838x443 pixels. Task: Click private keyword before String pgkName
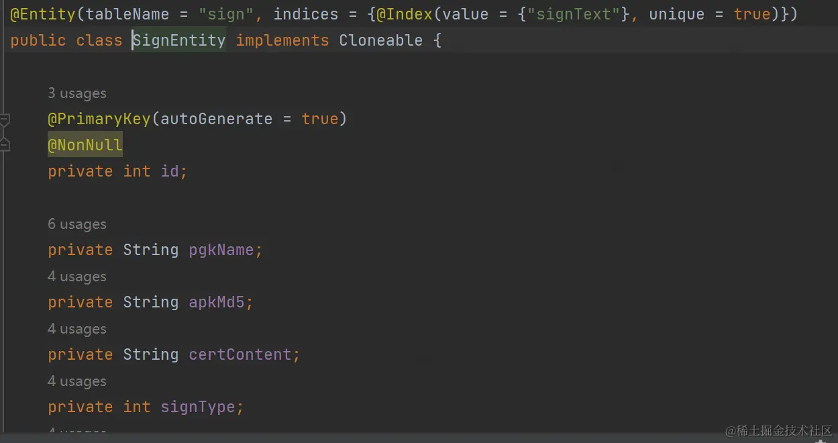(x=81, y=250)
